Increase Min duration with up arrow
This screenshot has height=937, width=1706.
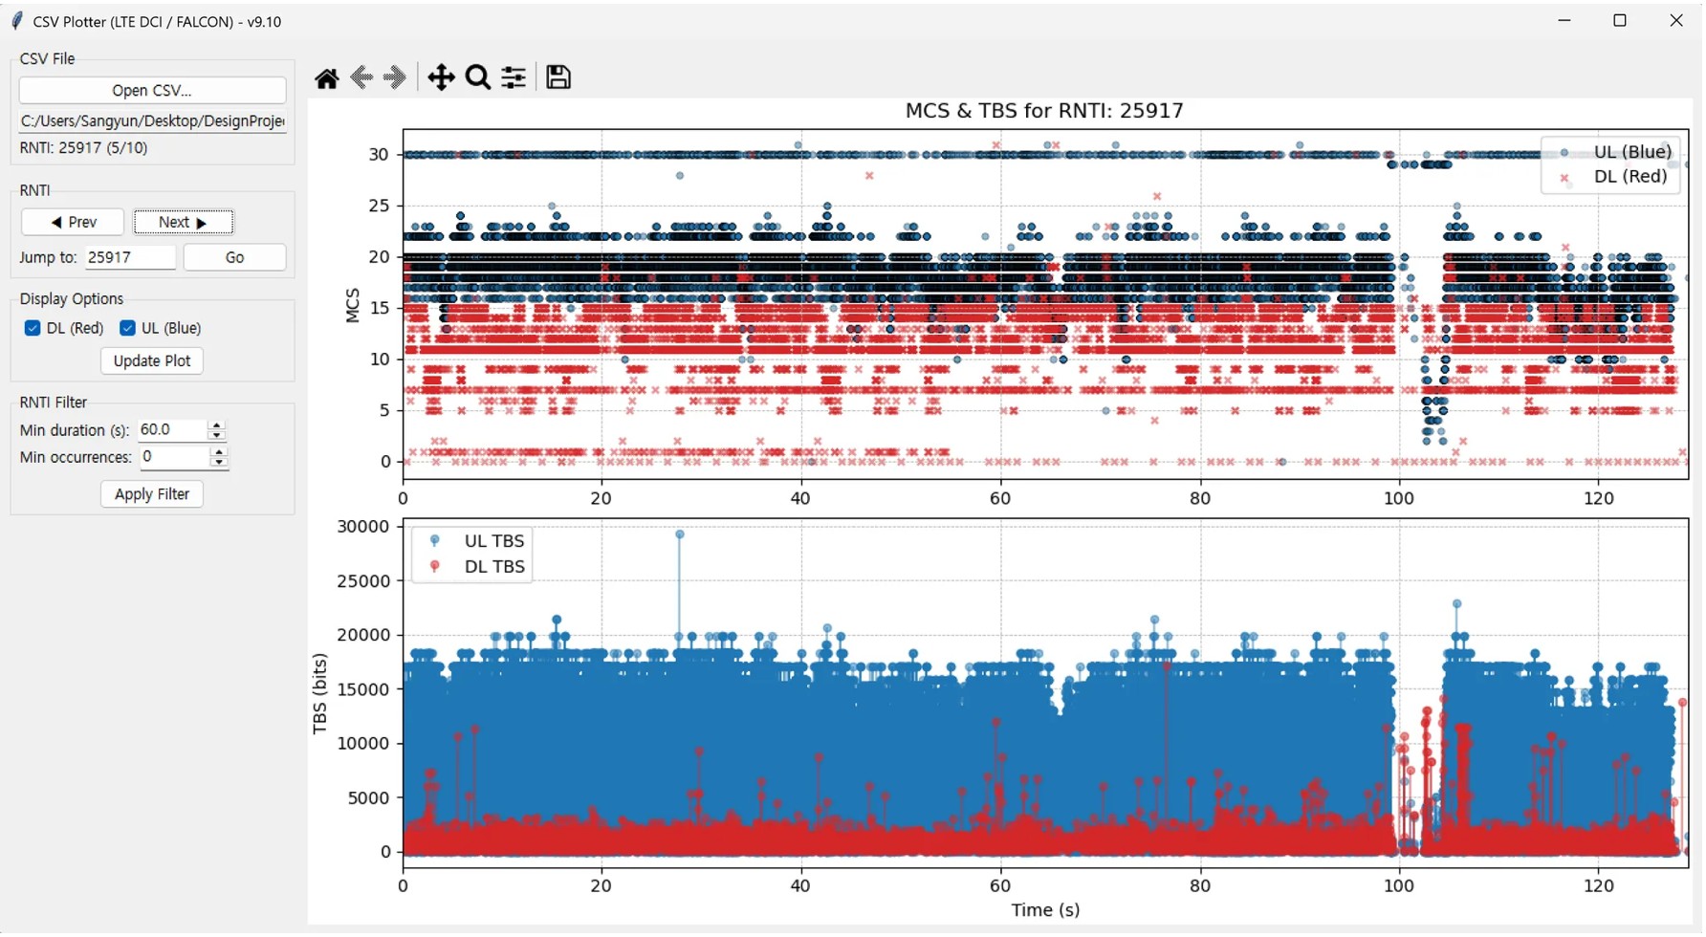coord(217,425)
